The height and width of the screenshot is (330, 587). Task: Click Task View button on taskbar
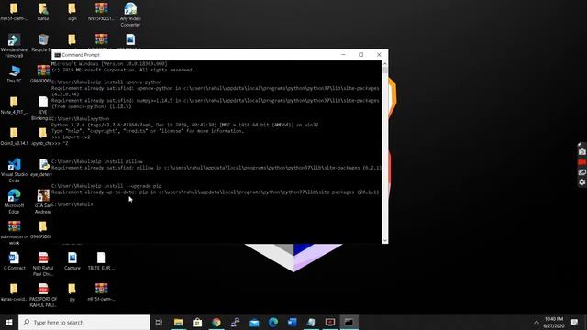click(159, 322)
